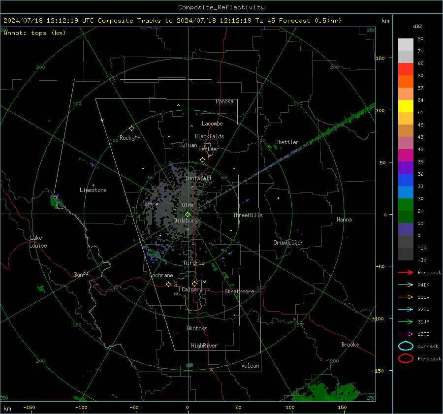Click the white 04DK arrow in legend
Image resolution: width=443 pixels, height=414 pixels.
tap(406, 285)
